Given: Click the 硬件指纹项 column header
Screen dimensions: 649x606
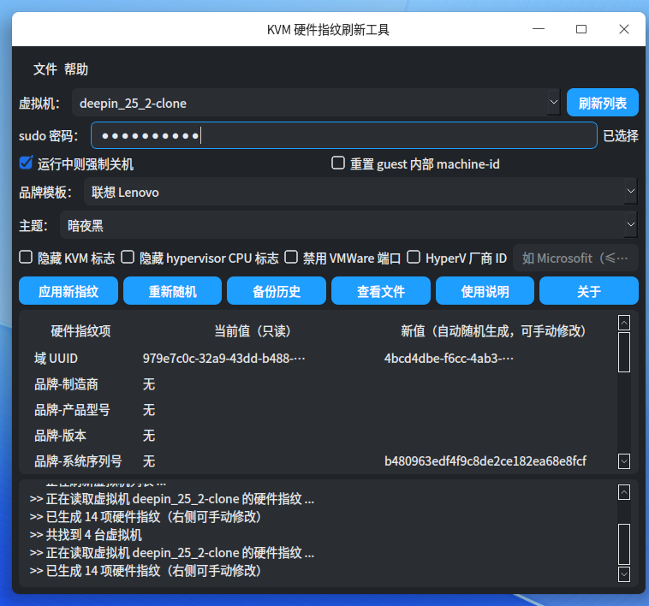Looking at the screenshot, I should [x=80, y=331].
